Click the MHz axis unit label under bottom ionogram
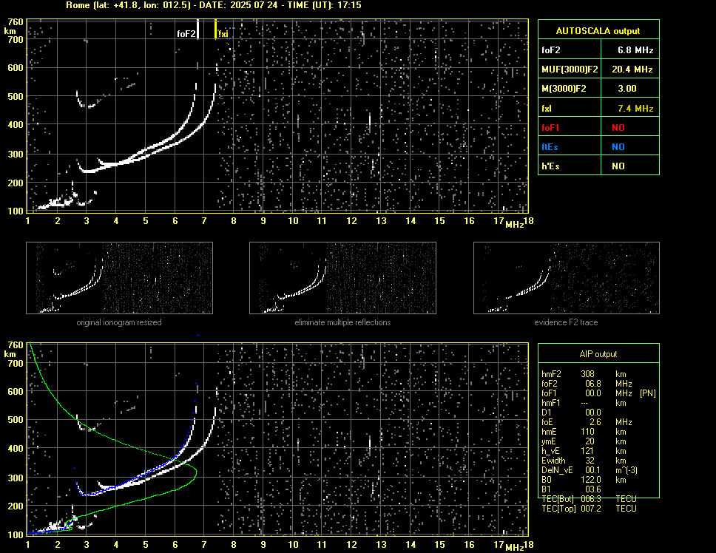Viewport: 716px width, 553px height. point(514,547)
